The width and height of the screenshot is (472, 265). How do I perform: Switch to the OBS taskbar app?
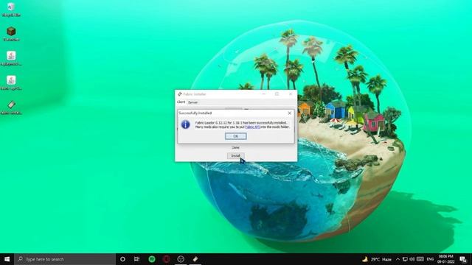tap(181, 259)
